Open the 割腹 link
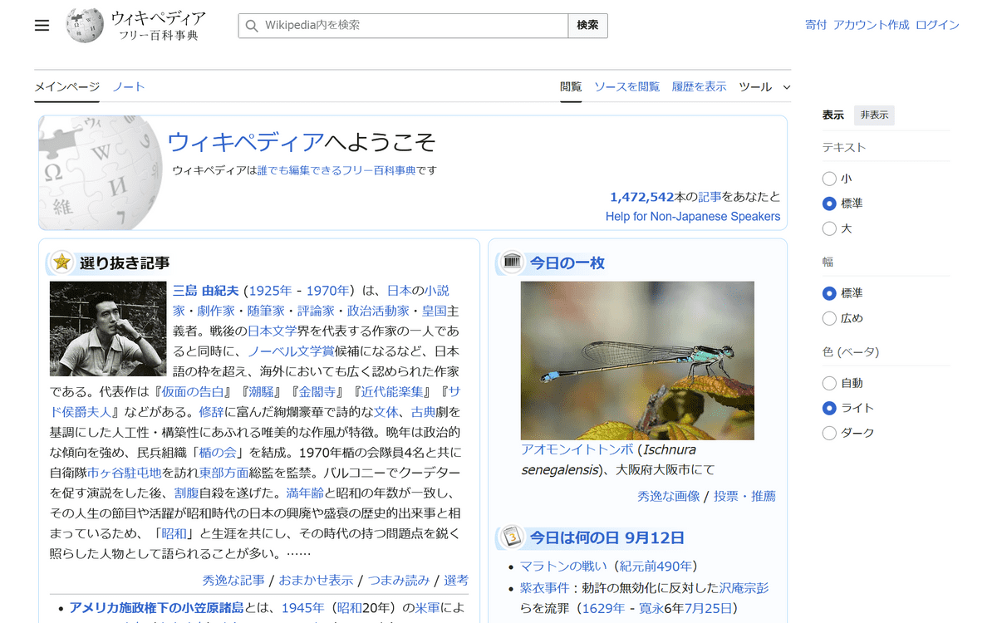The height and width of the screenshot is (623, 997). [186, 493]
